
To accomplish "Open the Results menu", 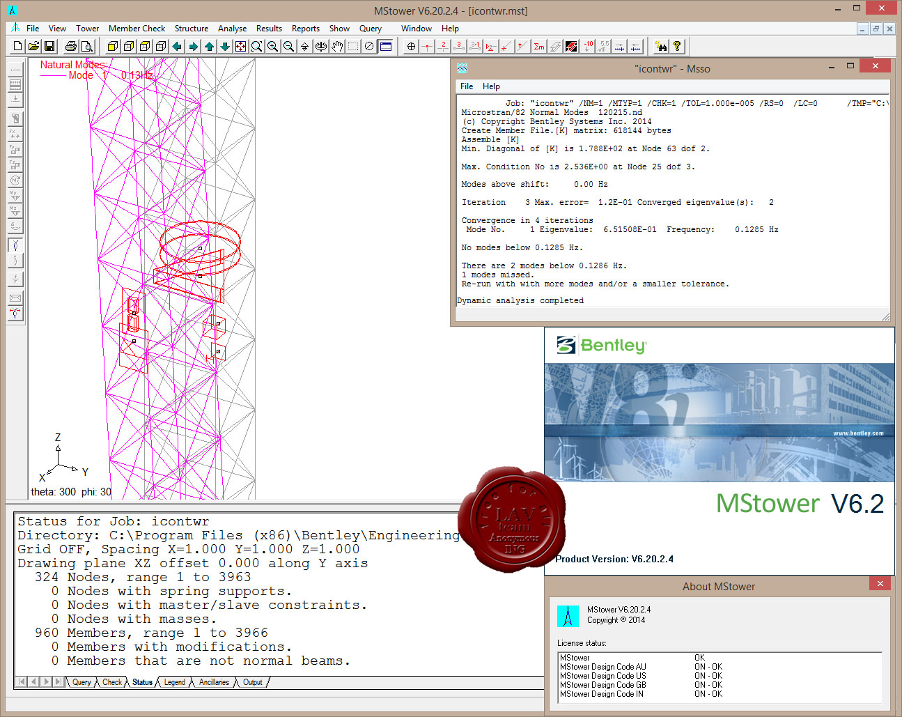I will [x=269, y=29].
